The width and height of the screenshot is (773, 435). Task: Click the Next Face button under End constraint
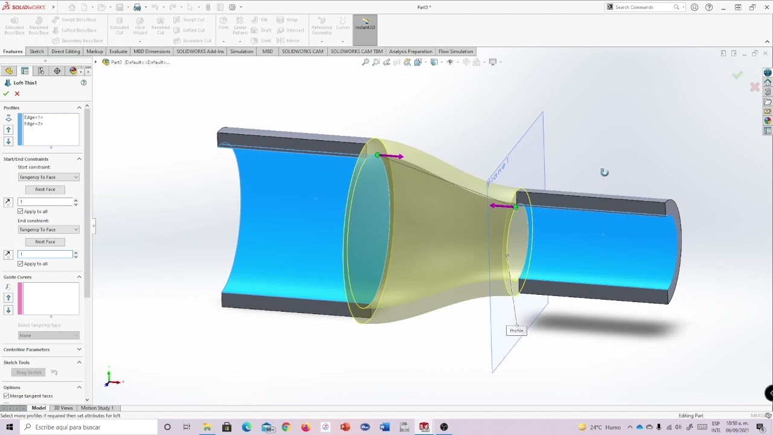pos(45,242)
